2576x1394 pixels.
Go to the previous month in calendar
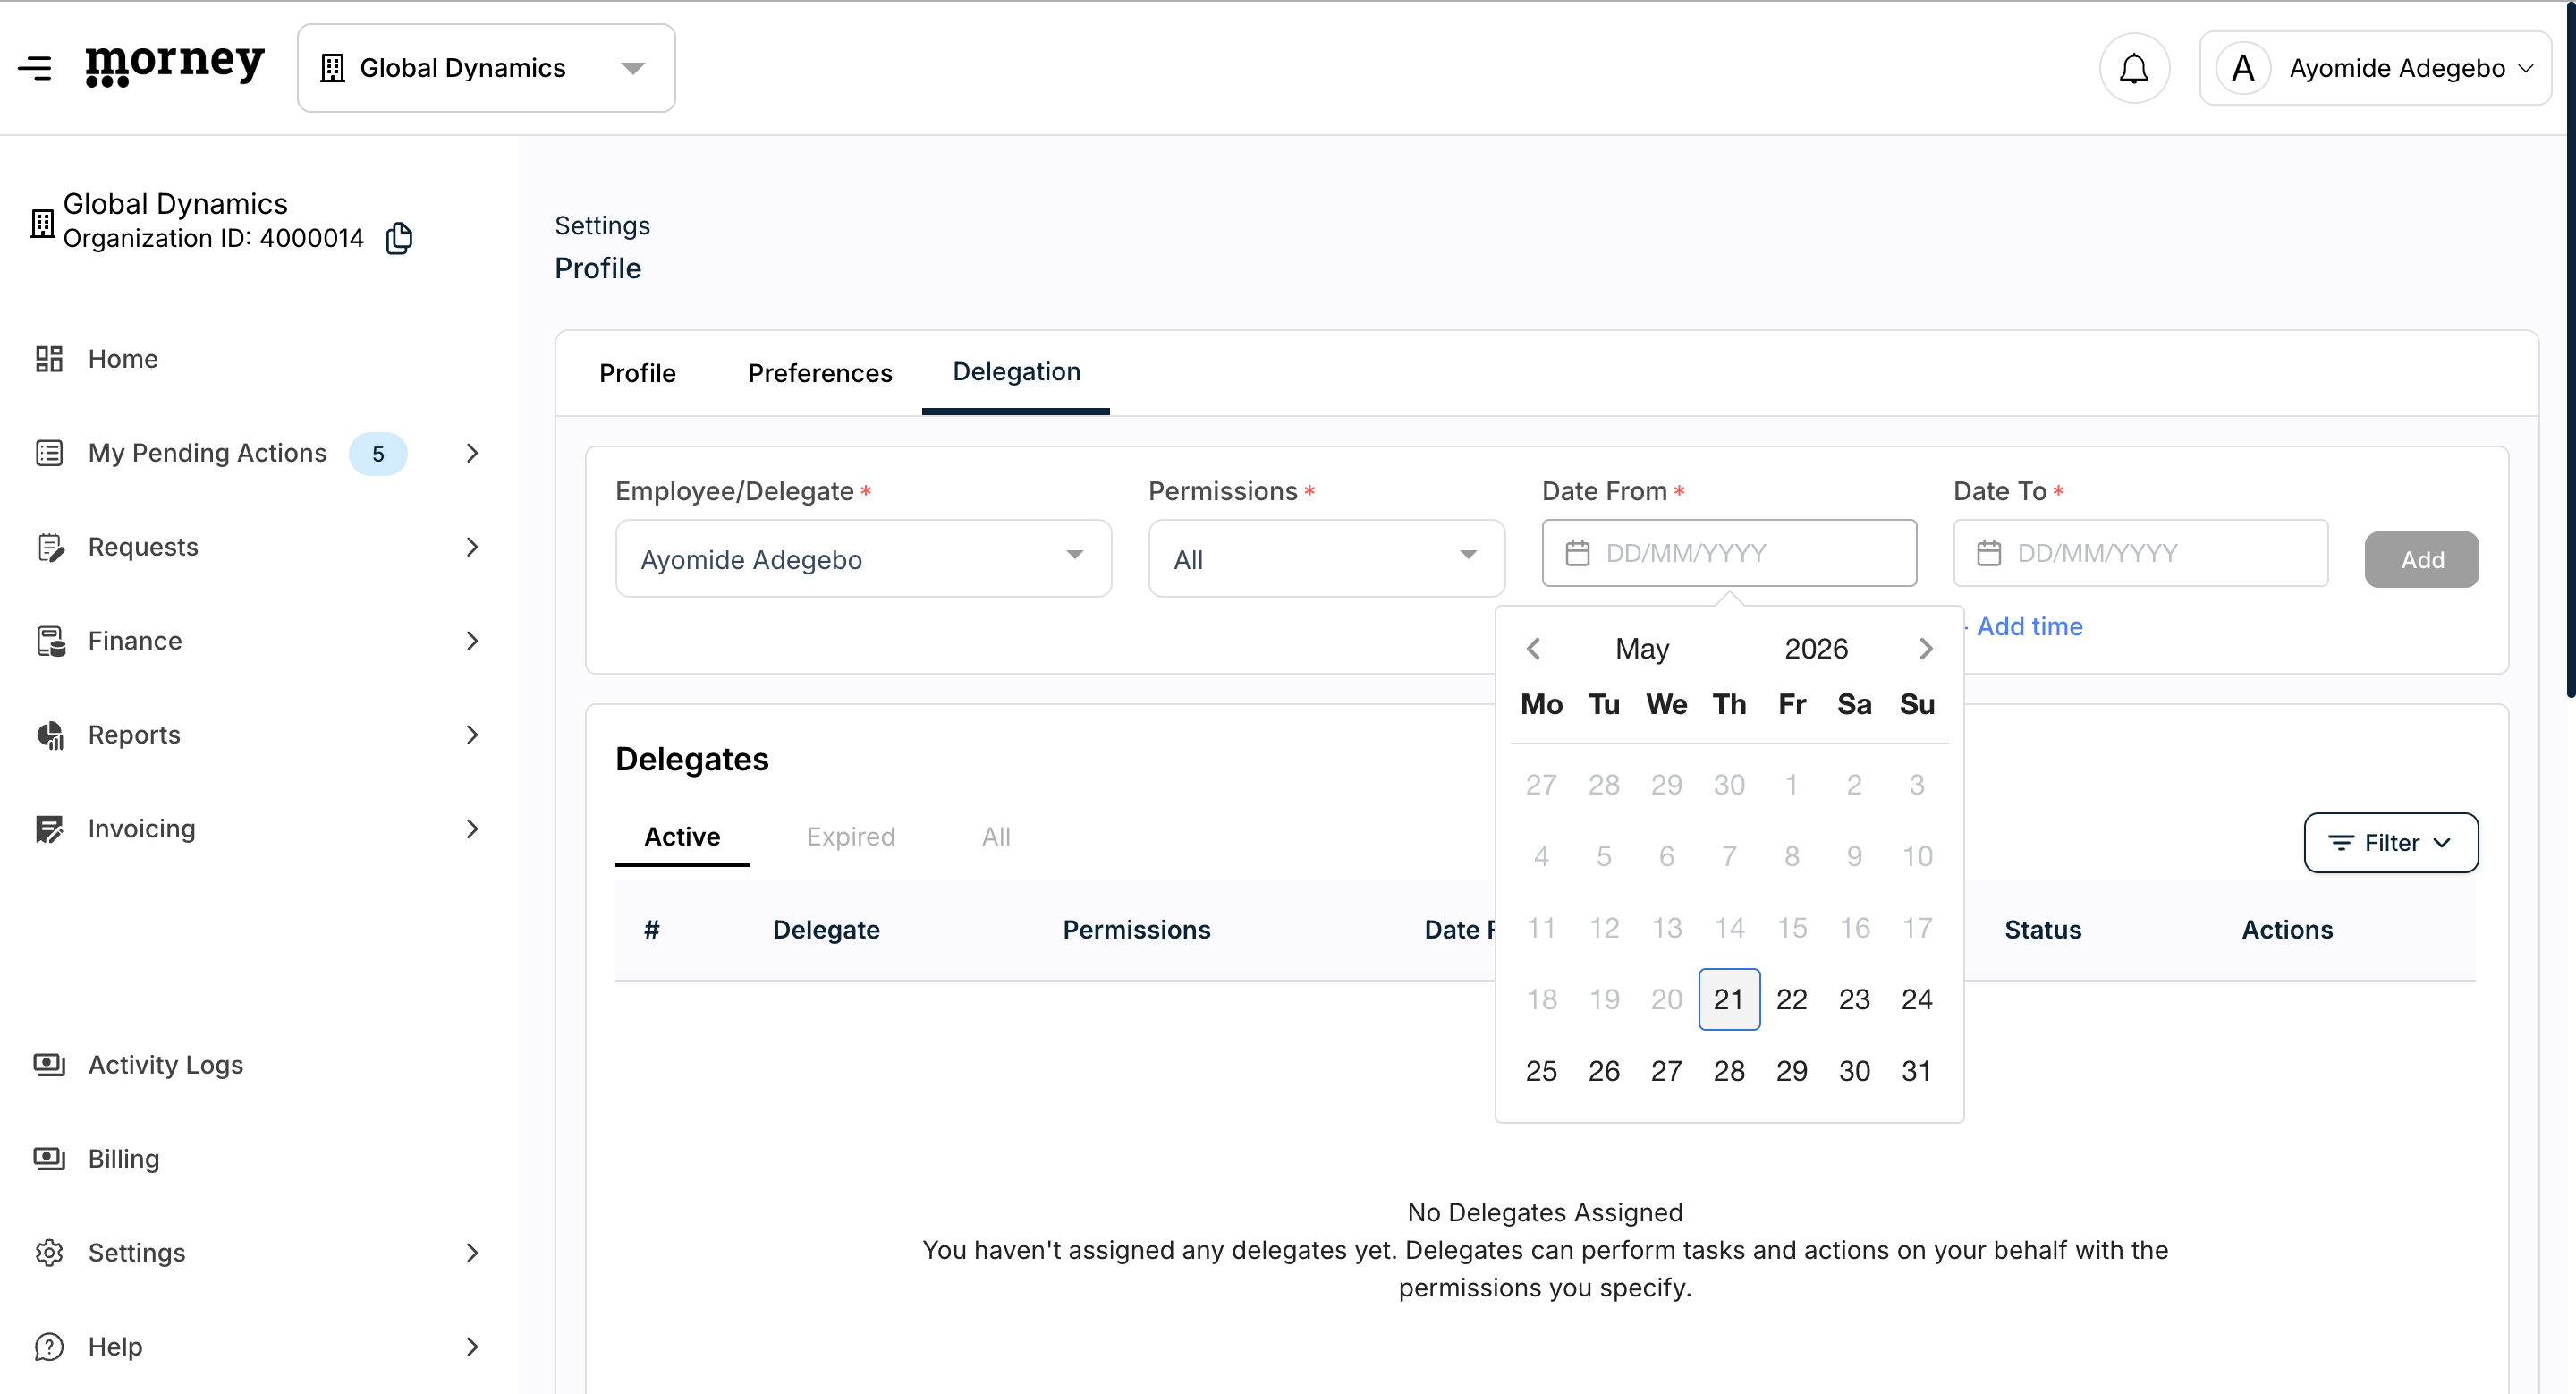pos(1533,649)
